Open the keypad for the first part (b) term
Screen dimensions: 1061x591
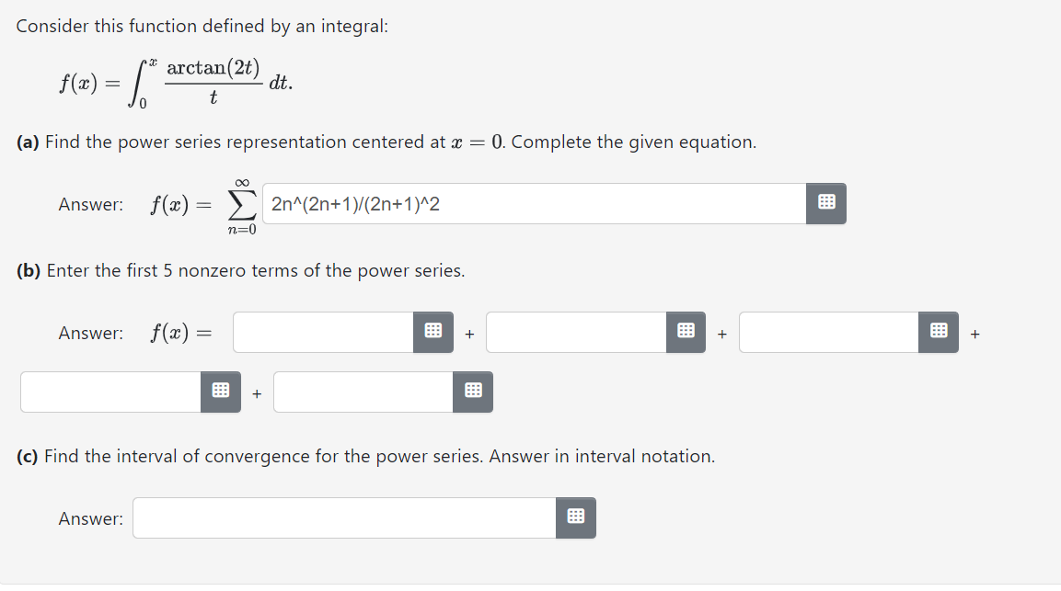[x=433, y=332]
